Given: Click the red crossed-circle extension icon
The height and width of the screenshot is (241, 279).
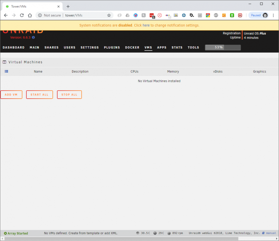Looking at the screenshot, I should (x=159, y=15).
